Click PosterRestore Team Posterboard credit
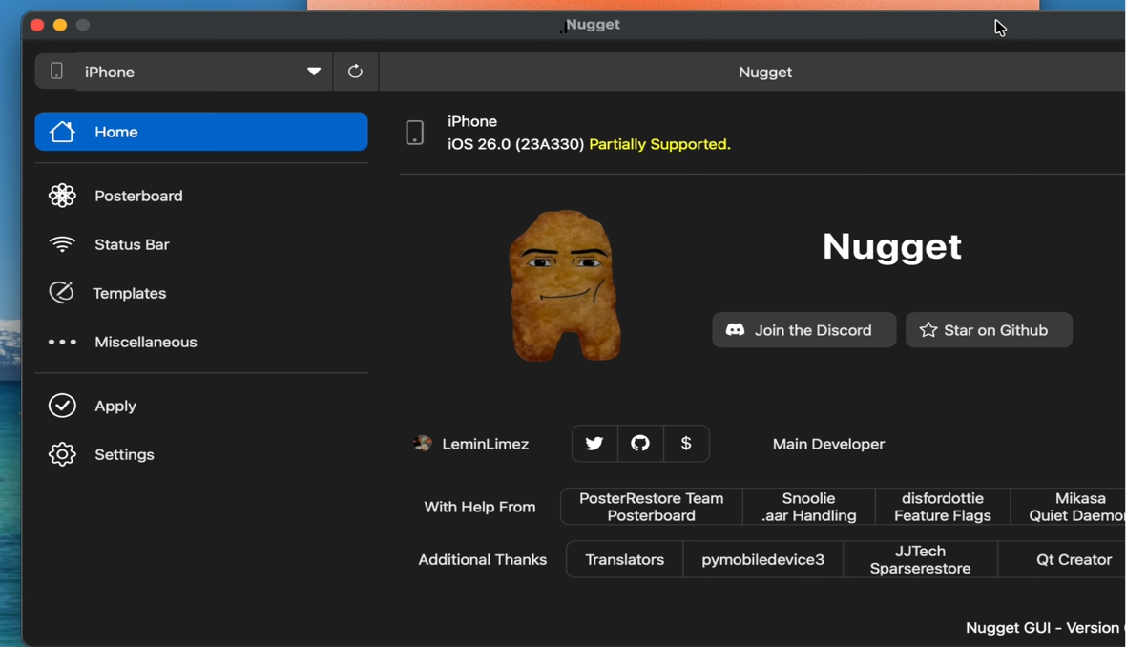 click(652, 507)
